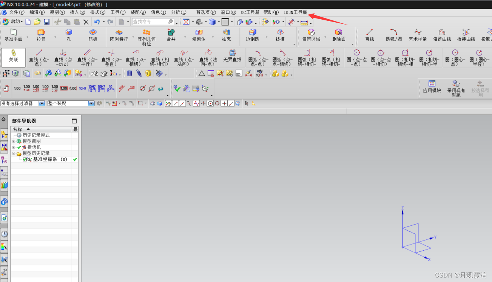This screenshot has height=282, width=492.
Task: Open the GC工具箱 menu
Action: click(250, 12)
